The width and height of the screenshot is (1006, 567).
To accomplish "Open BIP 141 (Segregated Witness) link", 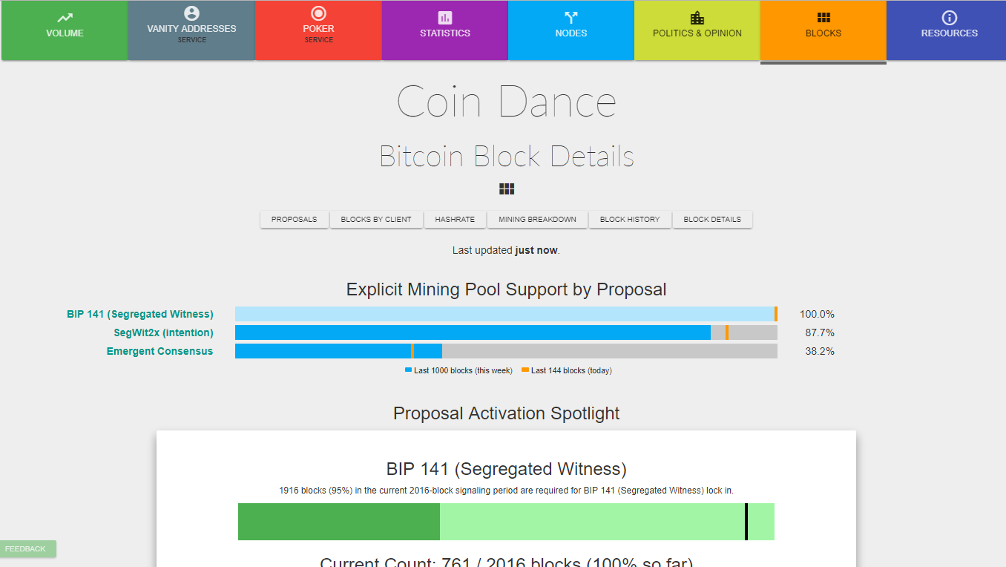I will point(140,314).
